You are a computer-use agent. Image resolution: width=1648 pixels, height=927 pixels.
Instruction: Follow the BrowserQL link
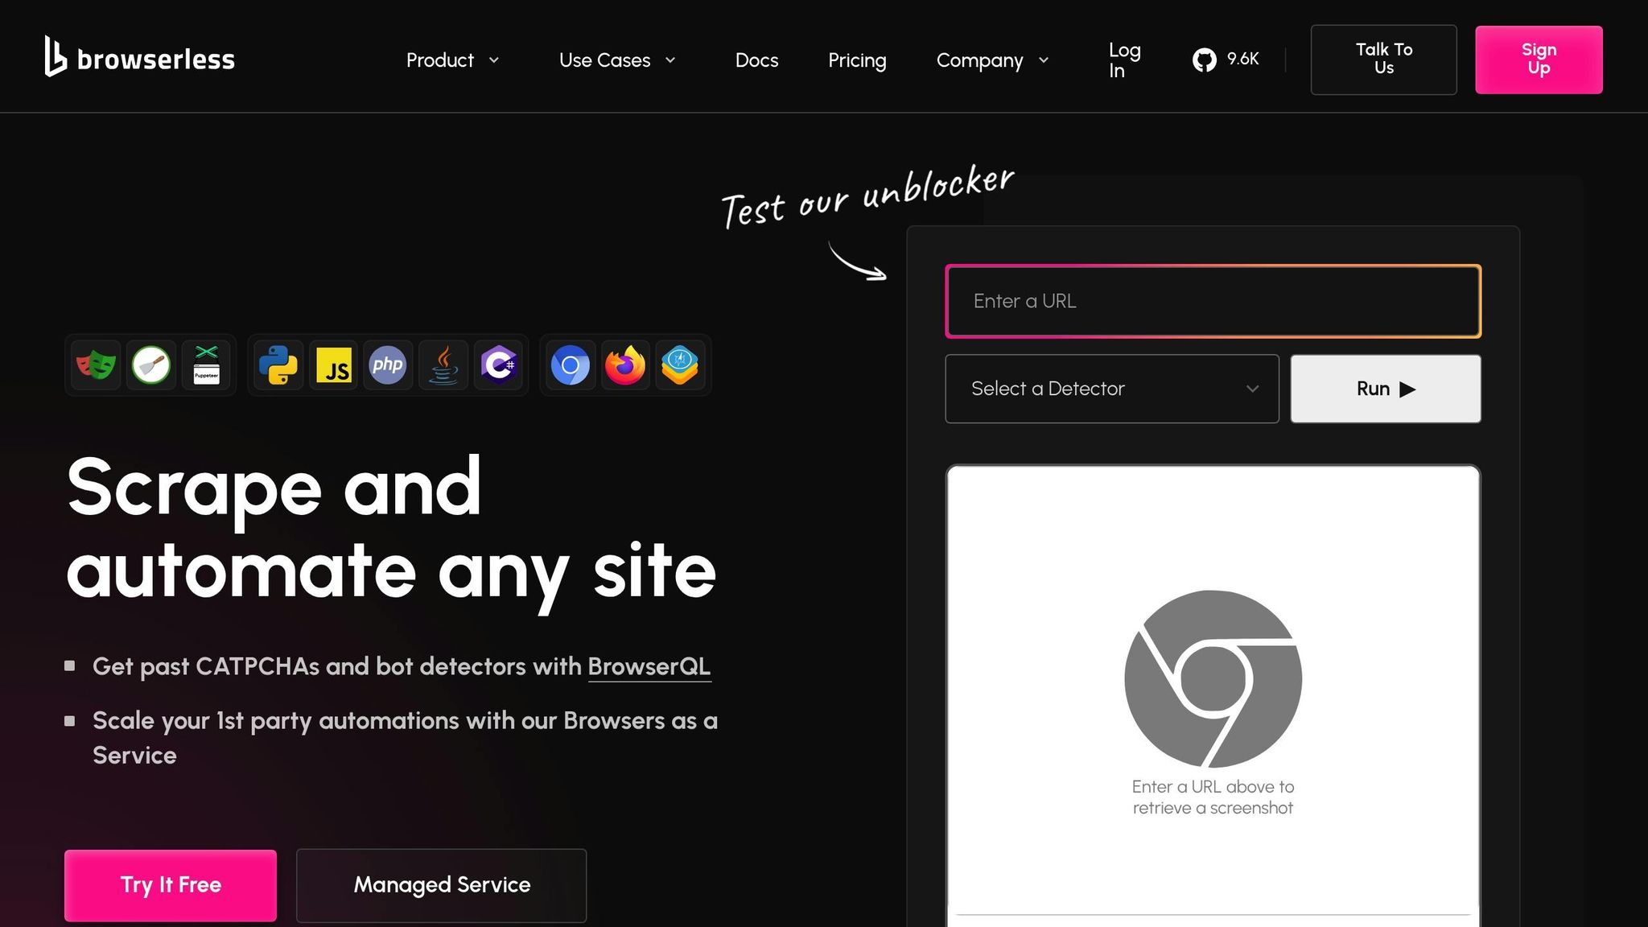point(649,666)
